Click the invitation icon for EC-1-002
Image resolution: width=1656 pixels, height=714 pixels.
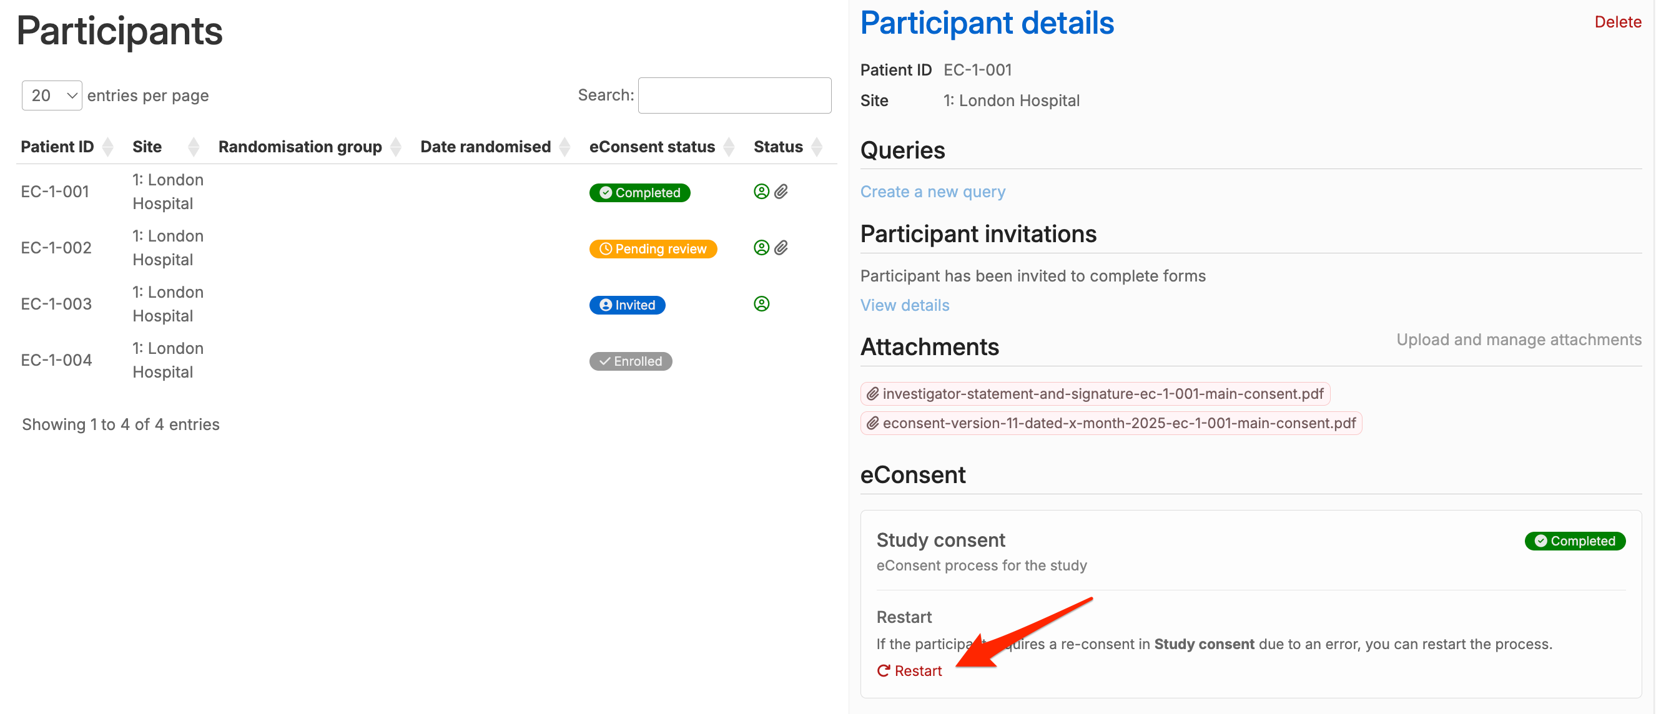pos(761,247)
